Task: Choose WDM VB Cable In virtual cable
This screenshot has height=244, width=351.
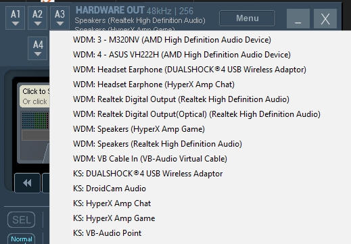Action: pos(150,159)
